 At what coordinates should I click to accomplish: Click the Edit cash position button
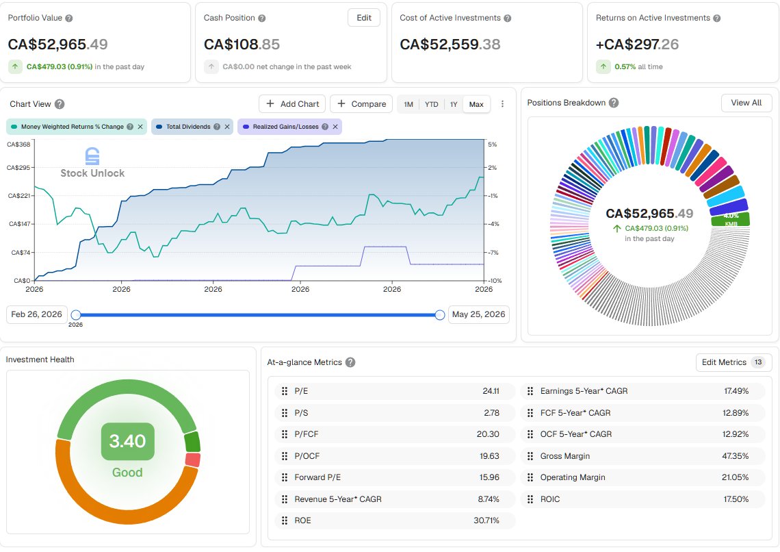click(x=364, y=18)
